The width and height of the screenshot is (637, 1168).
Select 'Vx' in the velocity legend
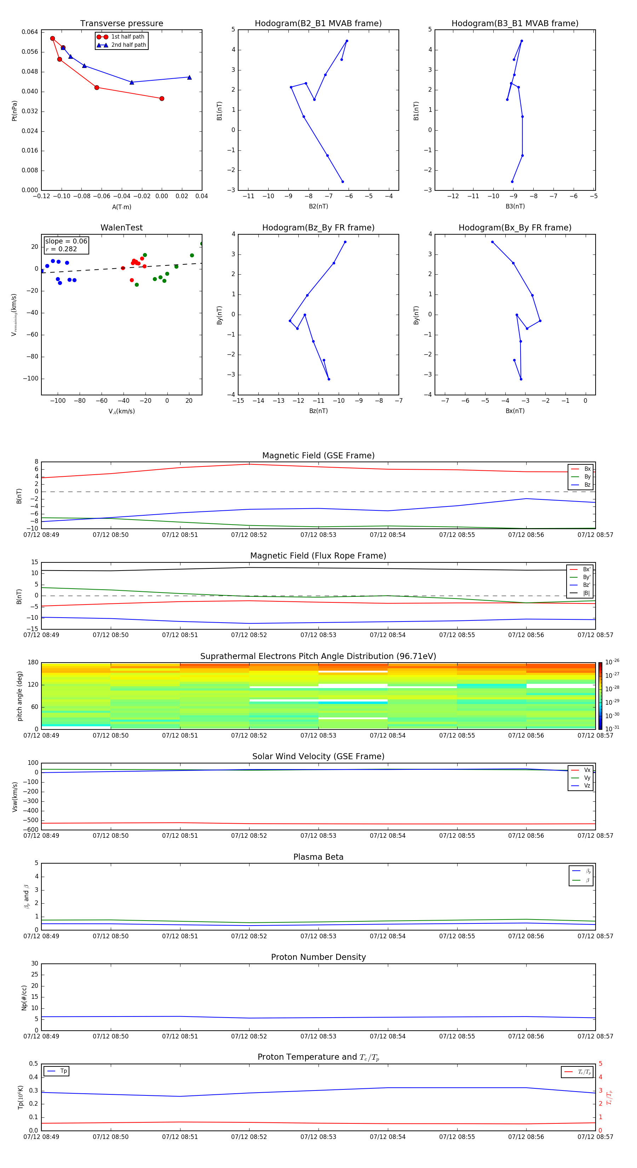581,770
